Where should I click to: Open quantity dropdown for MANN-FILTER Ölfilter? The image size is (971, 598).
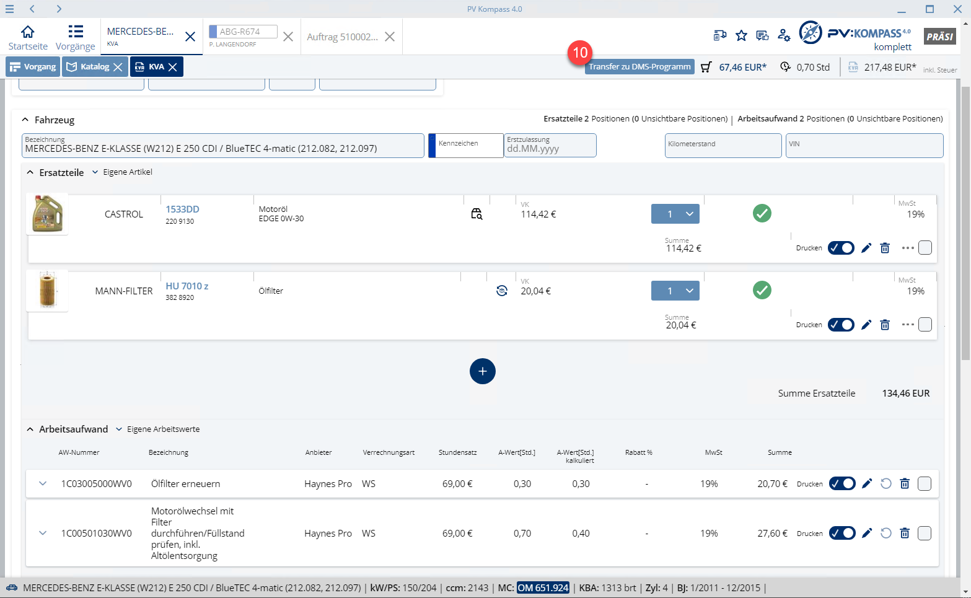[675, 291]
